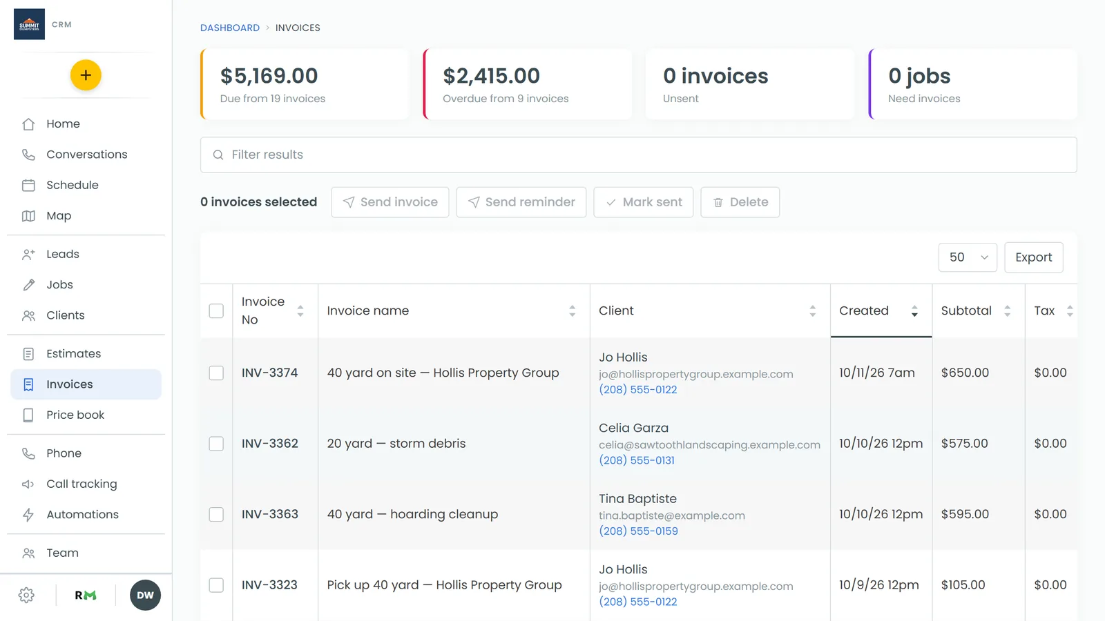Open settings gear icon in sidebar footer
Viewport: 1105px width, 621px height.
click(26, 595)
